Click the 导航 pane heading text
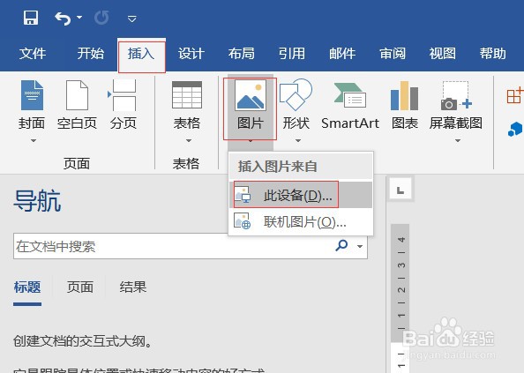This screenshot has width=524, height=373. tap(37, 201)
